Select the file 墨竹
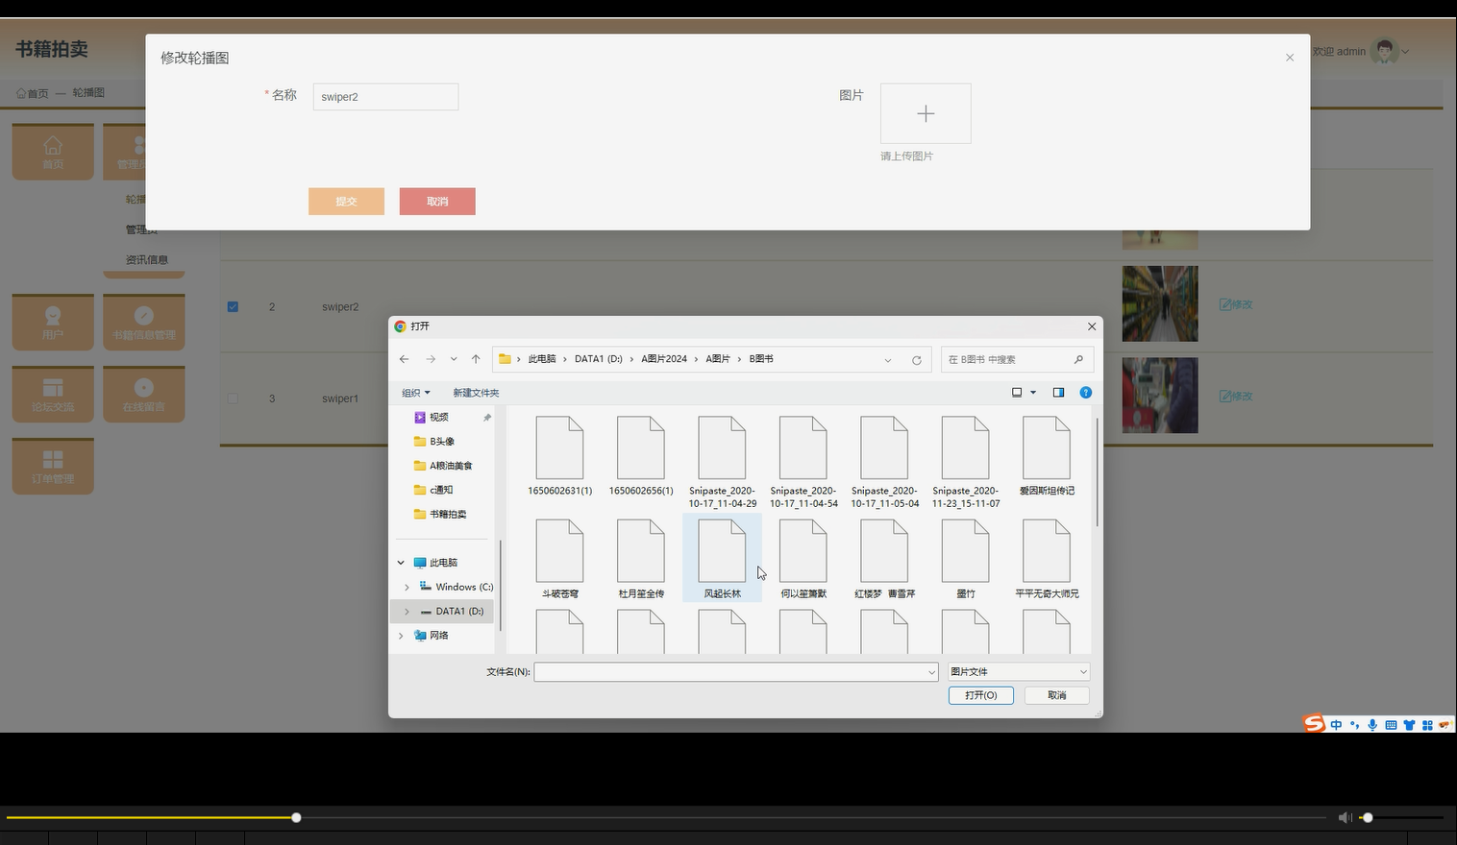 click(966, 559)
